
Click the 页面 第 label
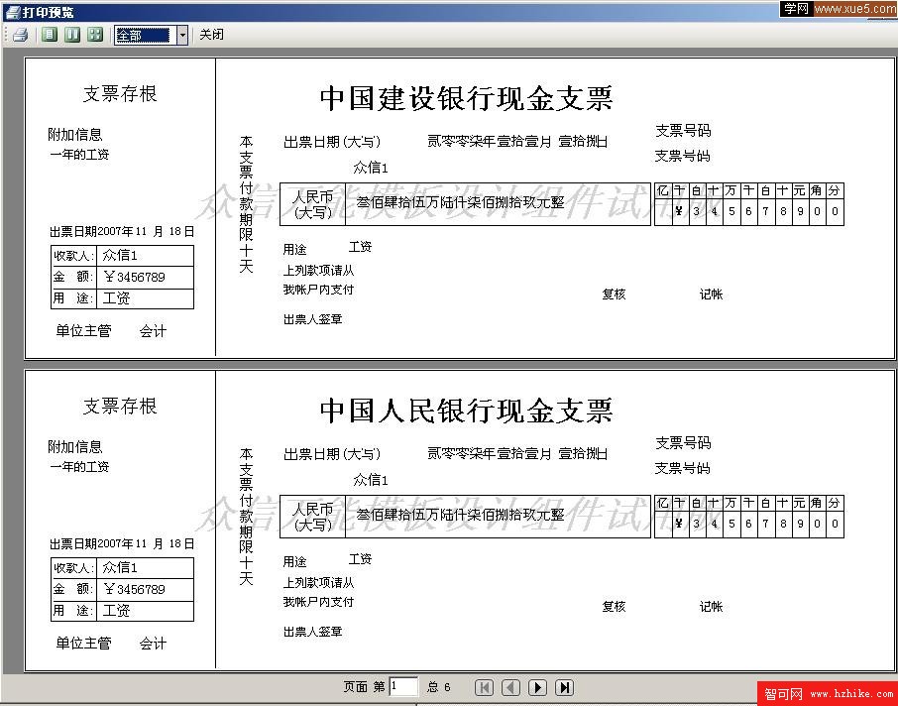(x=364, y=686)
